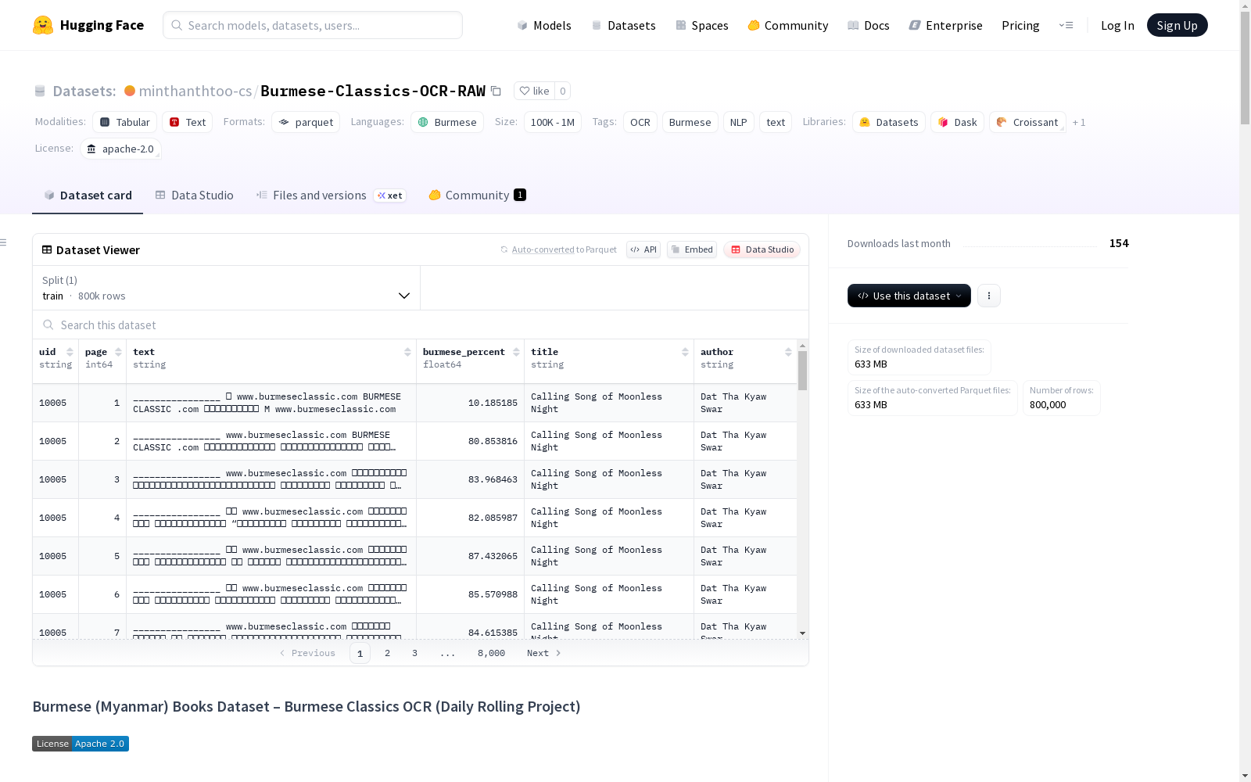Image resolution: width=1251 pixels, height=782 pixels.
Task: Click the Hugging Face logo icon
Action: point(43,25)
